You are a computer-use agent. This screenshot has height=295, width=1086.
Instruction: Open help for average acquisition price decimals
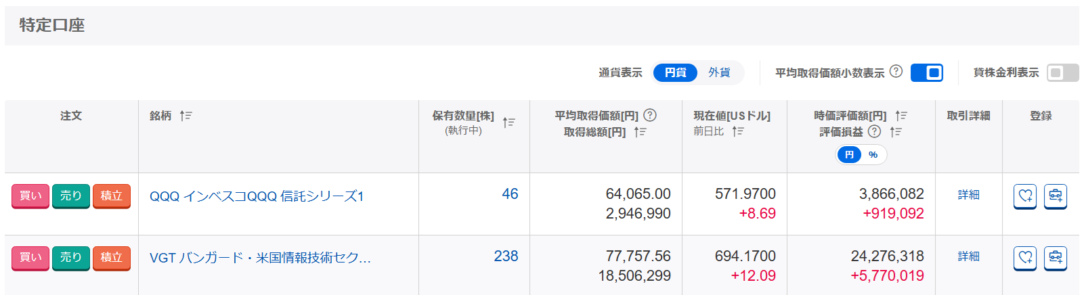(896, 72)
